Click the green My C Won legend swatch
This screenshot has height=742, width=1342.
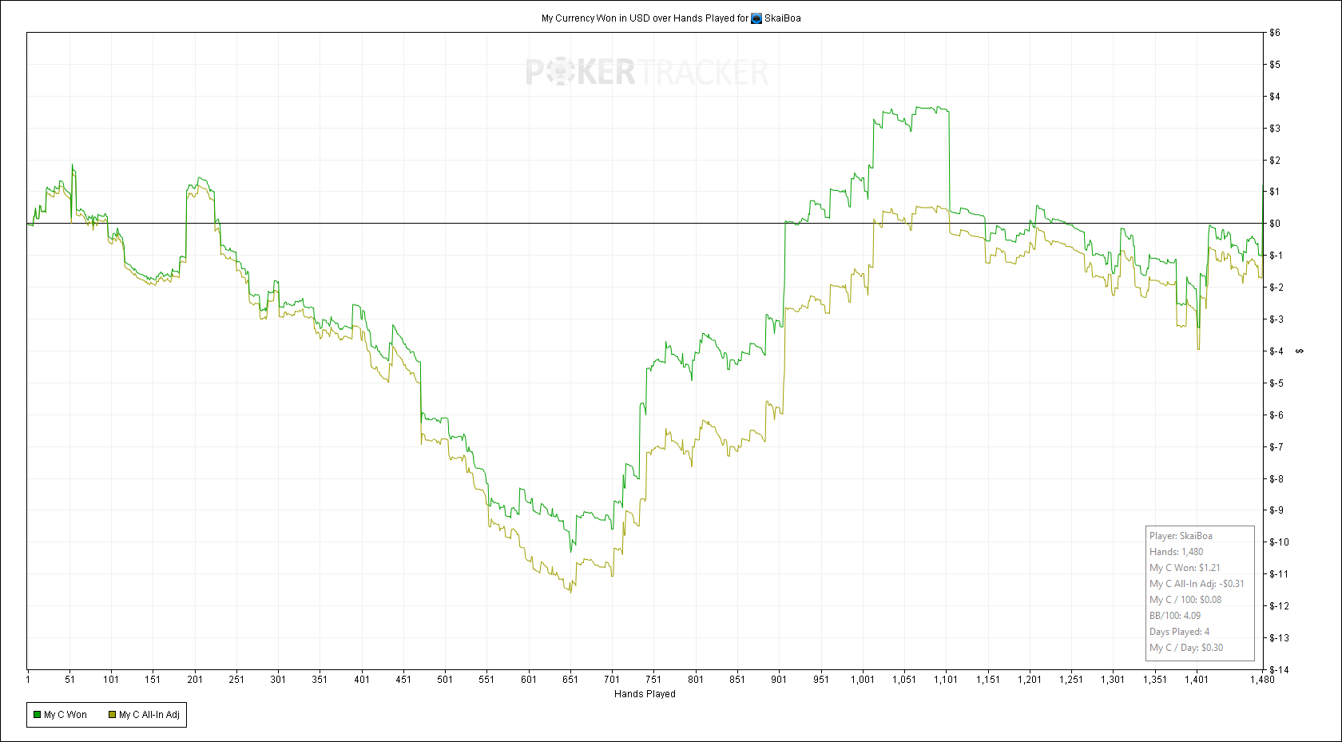[37, 715]
